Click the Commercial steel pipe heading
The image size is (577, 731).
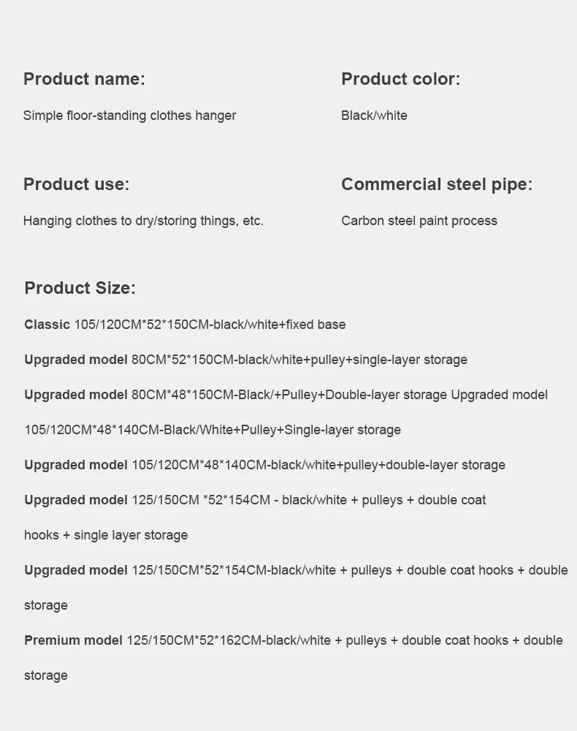(437, 184)
